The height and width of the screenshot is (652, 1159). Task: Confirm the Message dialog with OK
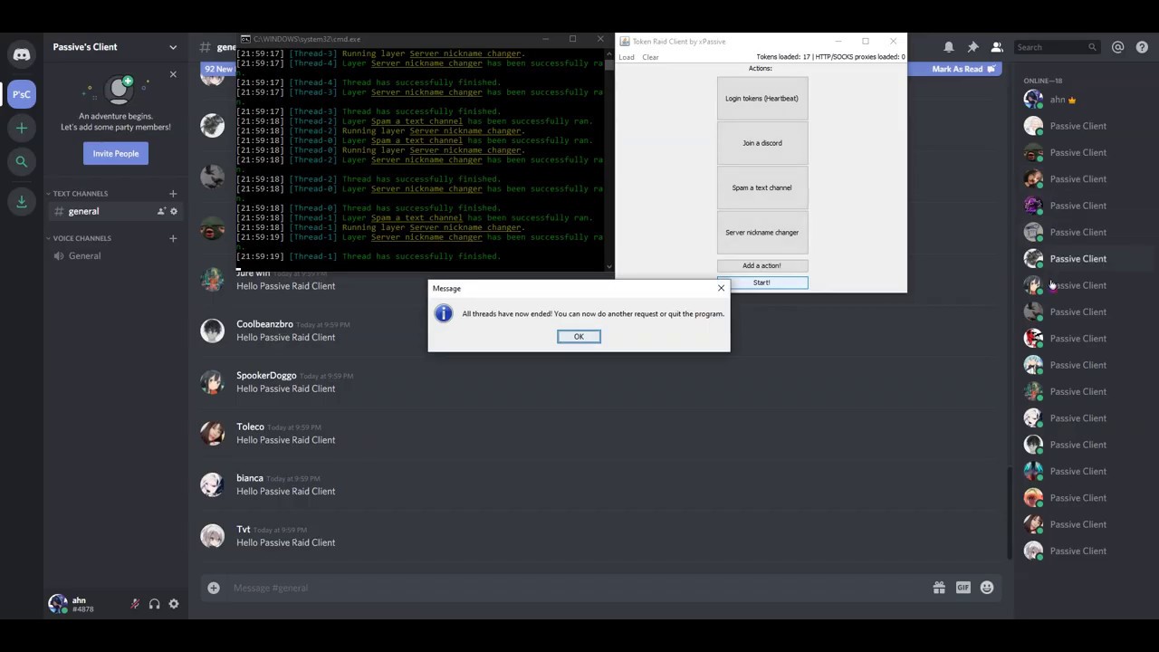tap(579, 337)
